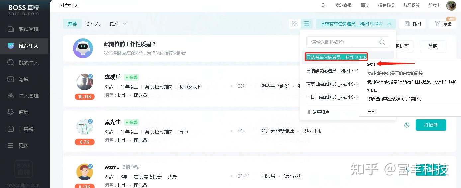
Task: Choose 高薪日结配送员 job option
Action: point(333,84)
